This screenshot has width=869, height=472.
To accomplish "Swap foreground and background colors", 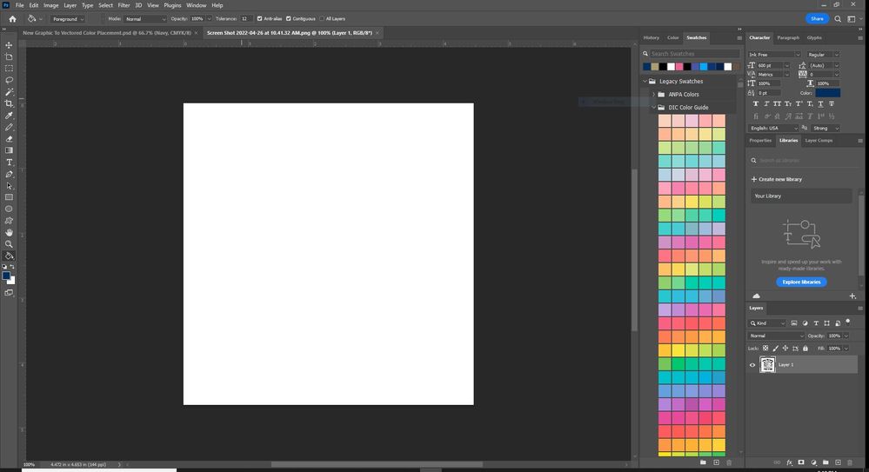I will [12, 267].
